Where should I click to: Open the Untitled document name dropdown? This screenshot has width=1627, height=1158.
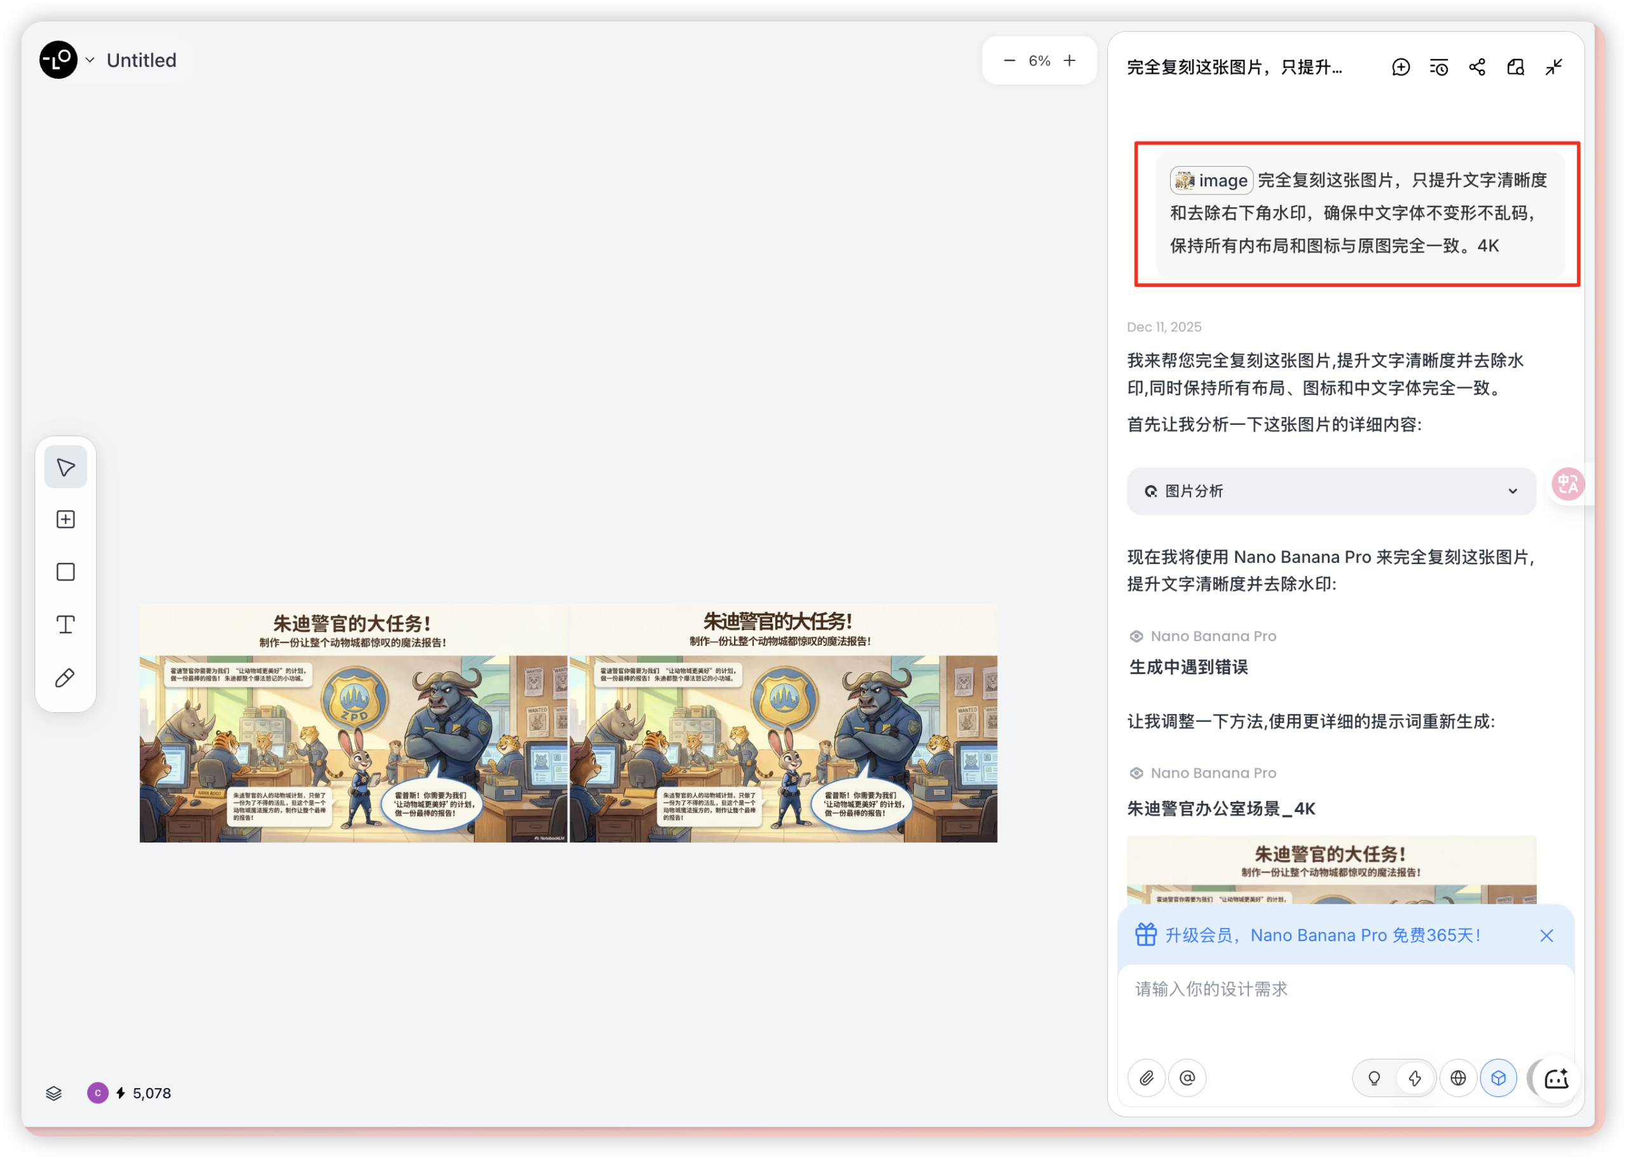pyautogui.click(x=90, y=60)
